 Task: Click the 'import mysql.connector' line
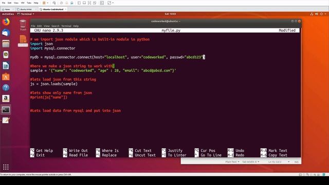click(52, 48)
